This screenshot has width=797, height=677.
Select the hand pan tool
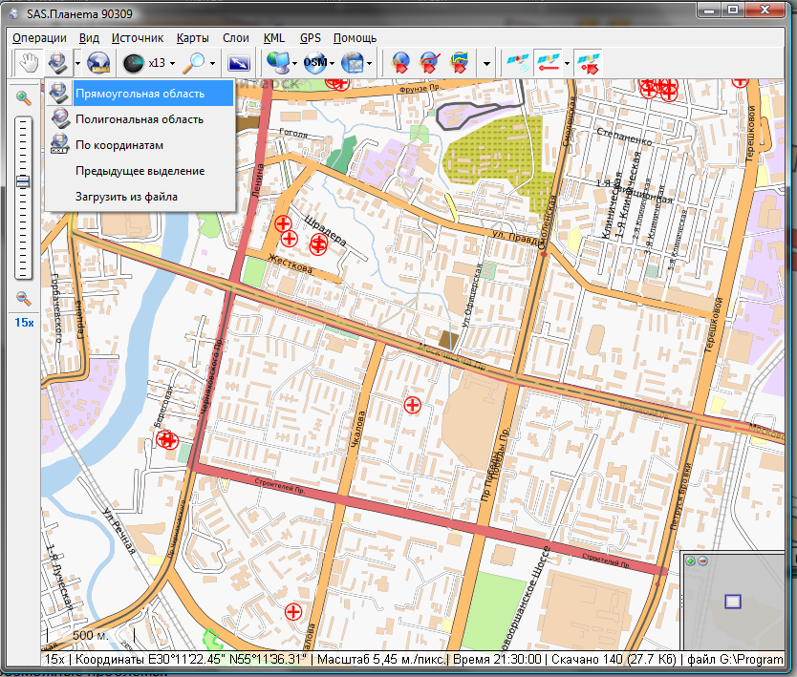[x=29, y=63]
